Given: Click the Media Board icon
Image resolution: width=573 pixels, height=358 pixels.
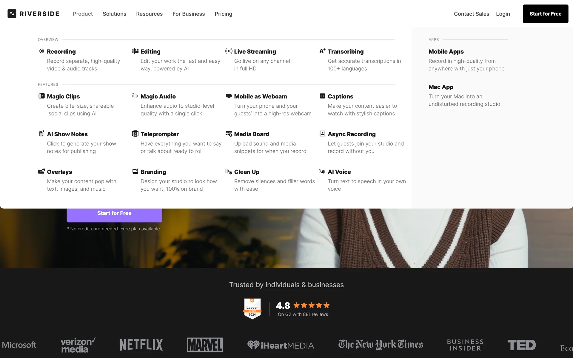Looking at the screenshot, I should [x=229, y=134].
